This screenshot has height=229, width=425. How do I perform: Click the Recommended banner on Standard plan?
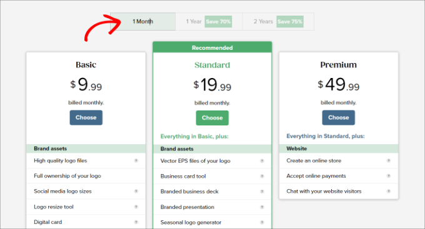tap(212, 47)
